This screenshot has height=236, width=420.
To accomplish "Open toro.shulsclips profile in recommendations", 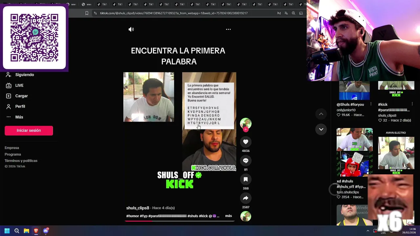I will (x=348, y=192).
